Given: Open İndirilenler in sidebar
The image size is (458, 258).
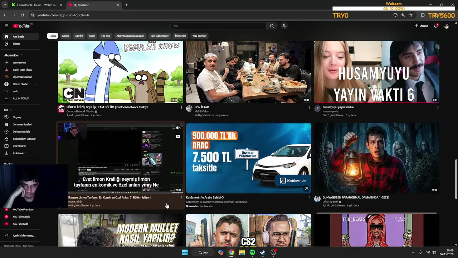Looking at the screenshot, I should click(21, 153).
